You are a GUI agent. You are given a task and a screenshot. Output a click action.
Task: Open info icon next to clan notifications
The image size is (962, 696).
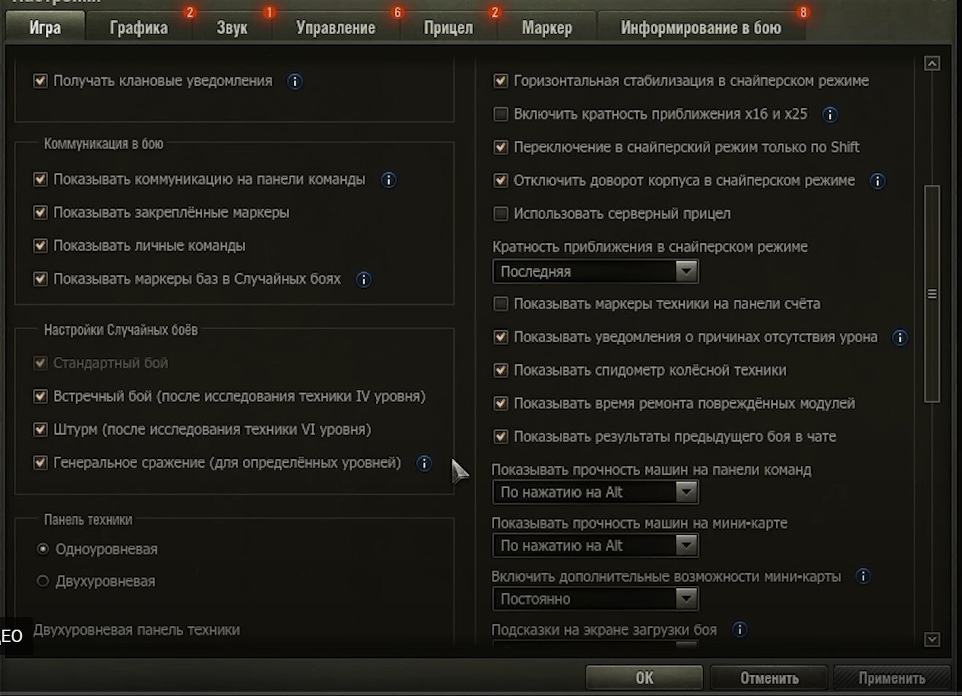[x=295, y=82]
